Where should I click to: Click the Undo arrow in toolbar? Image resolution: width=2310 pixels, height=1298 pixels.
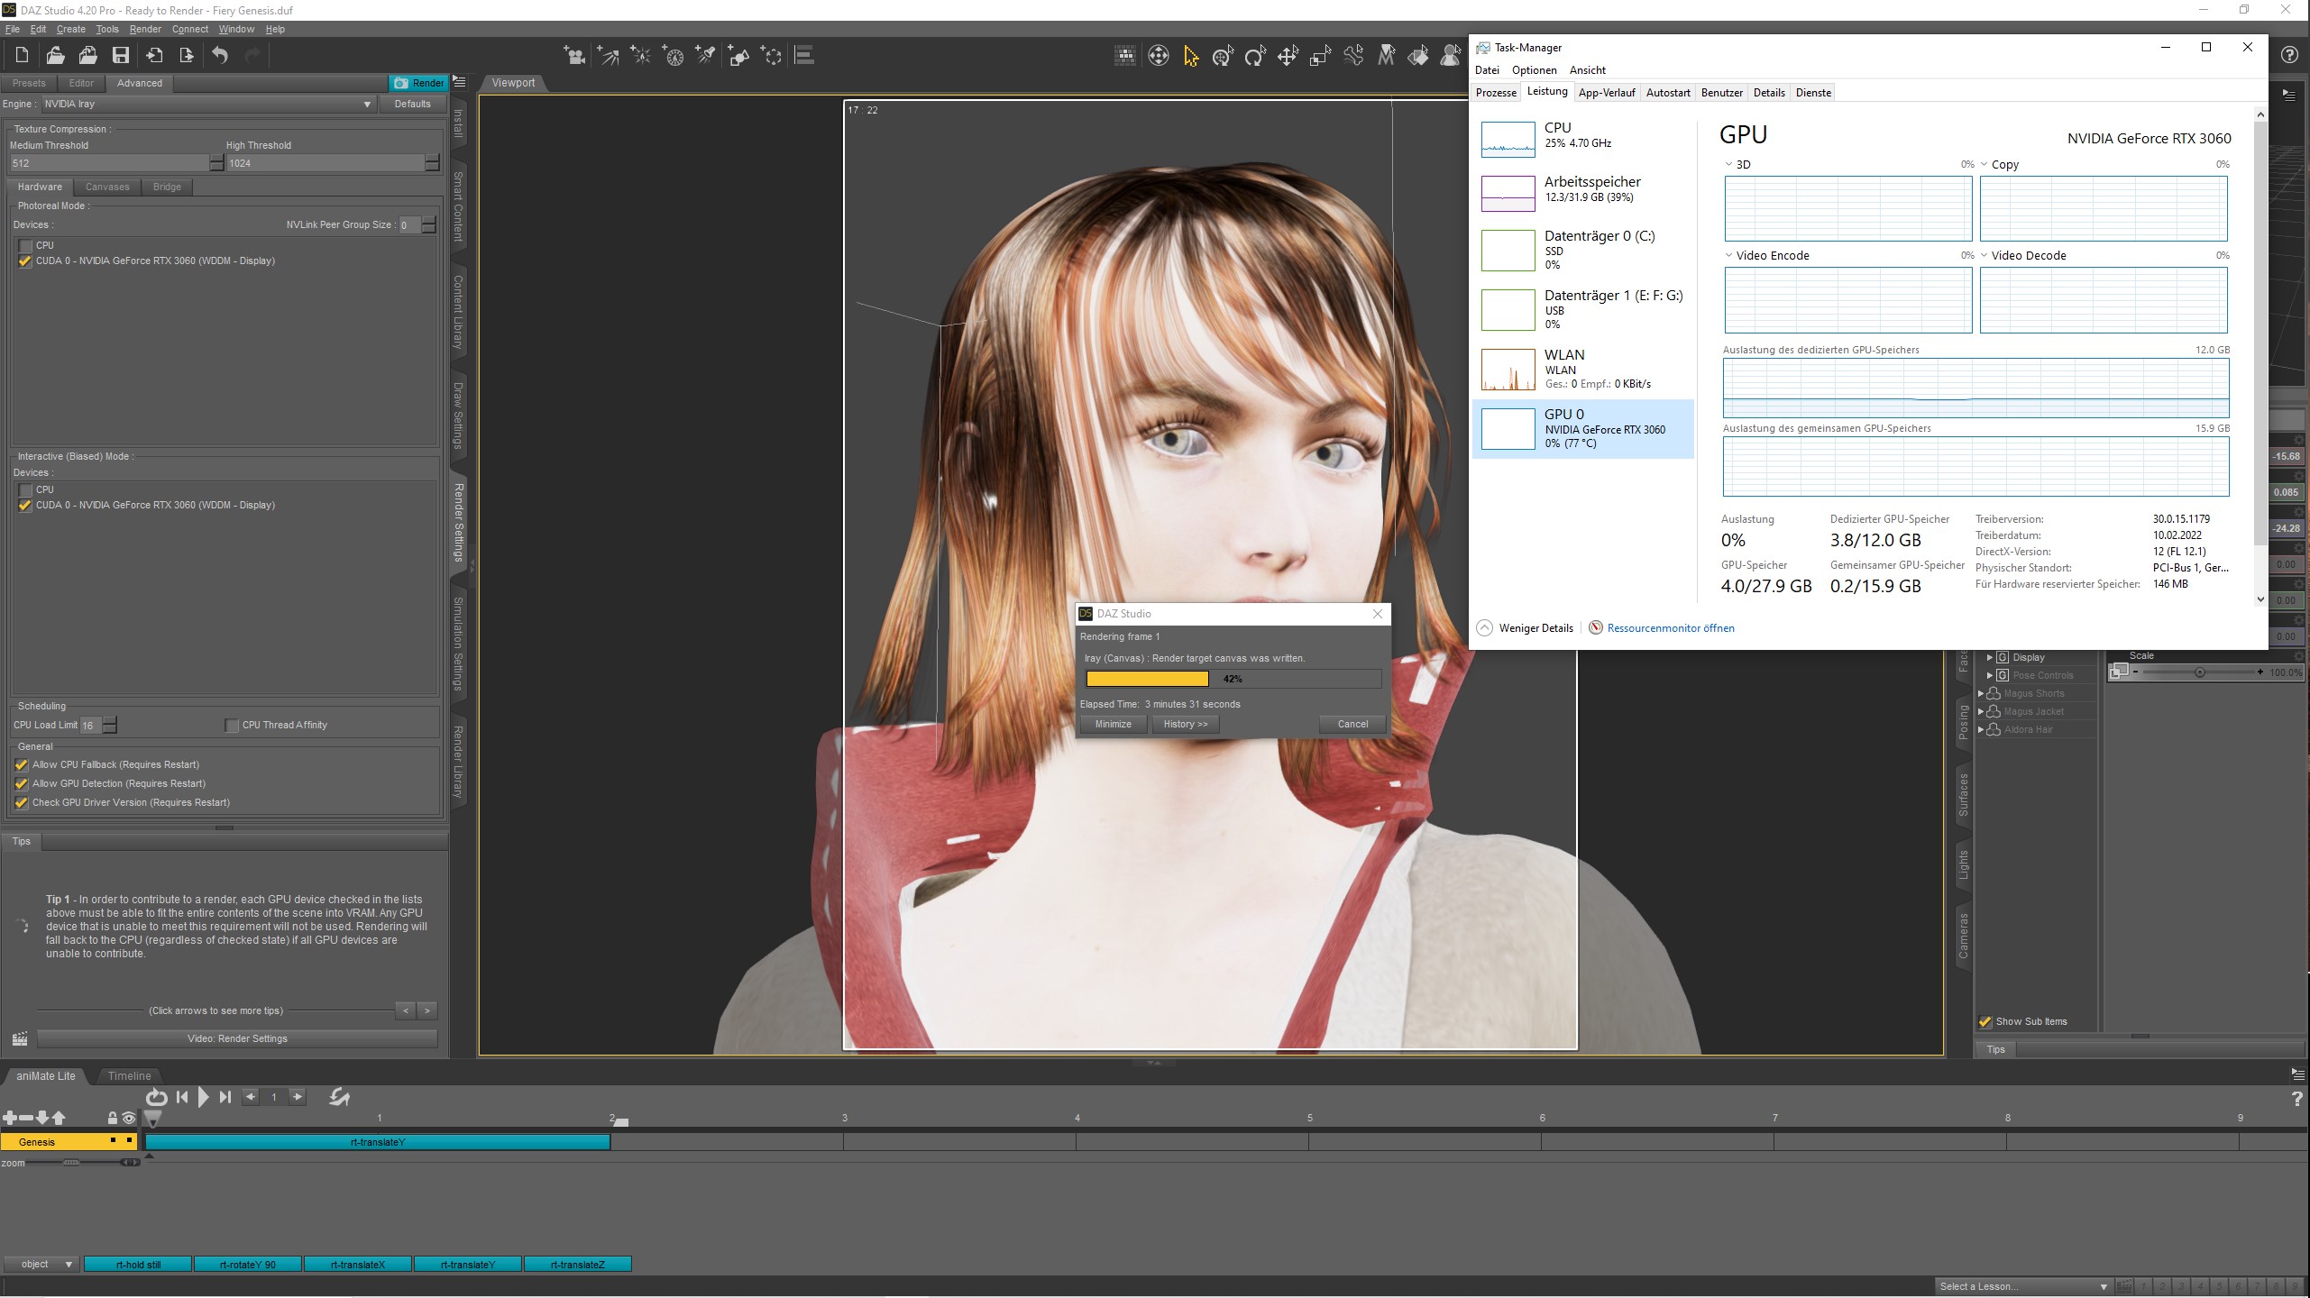click(220, 56)
